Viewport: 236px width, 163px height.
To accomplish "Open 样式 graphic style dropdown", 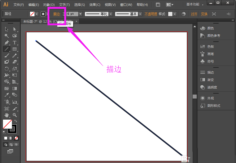I will [175, 14].
